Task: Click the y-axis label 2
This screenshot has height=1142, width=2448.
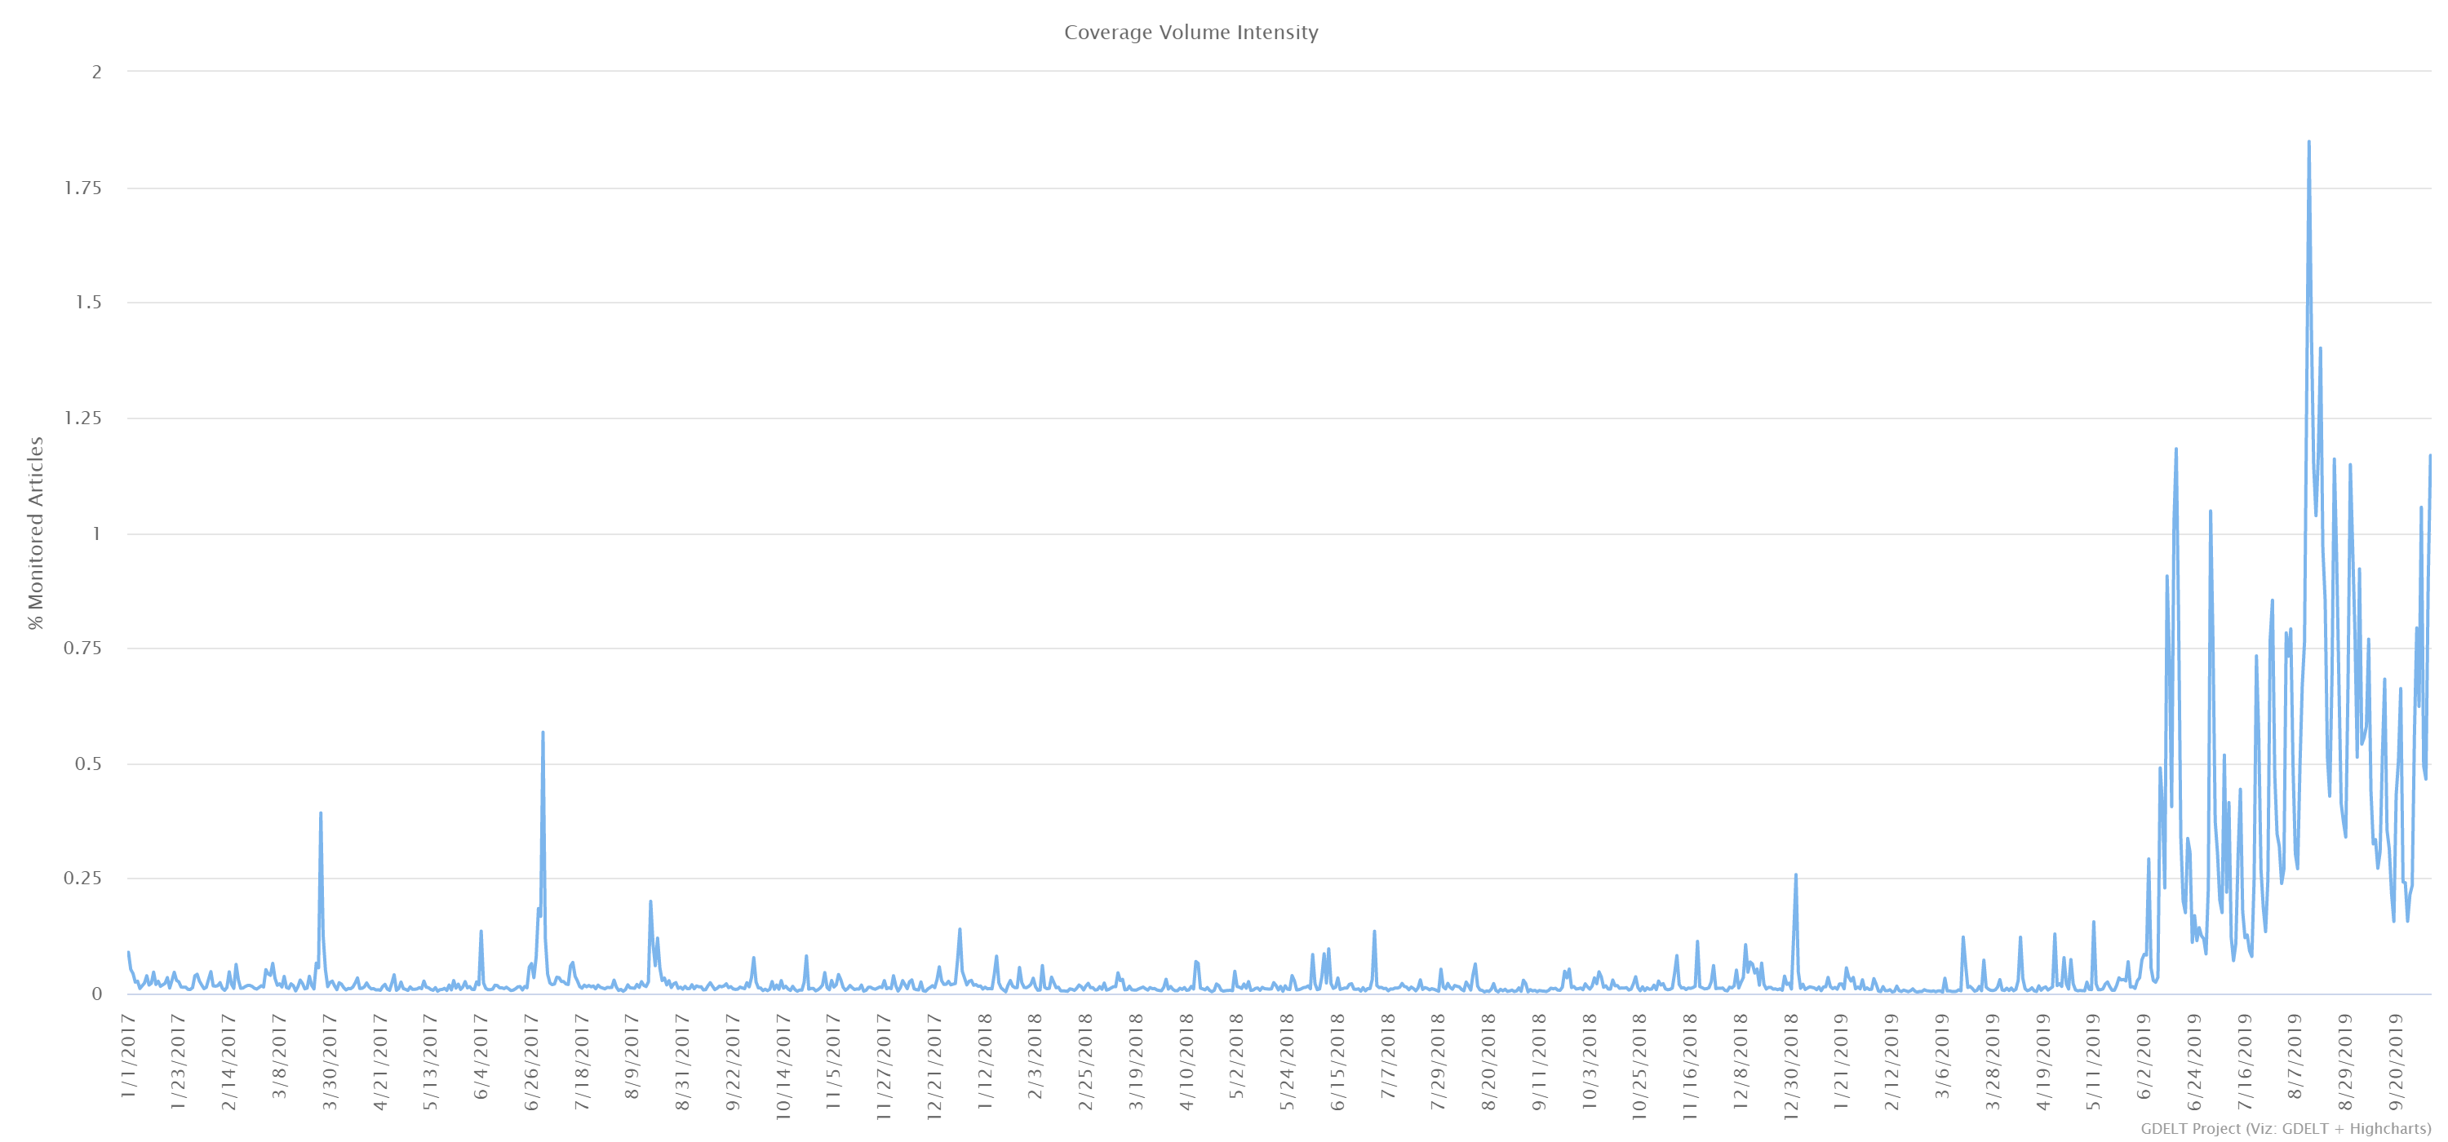Action: point(96,73)
